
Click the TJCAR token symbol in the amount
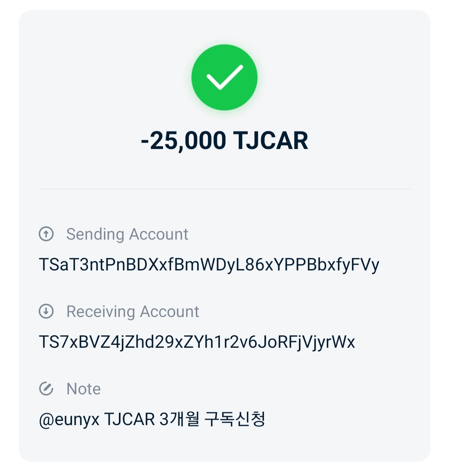coord(271,141)
